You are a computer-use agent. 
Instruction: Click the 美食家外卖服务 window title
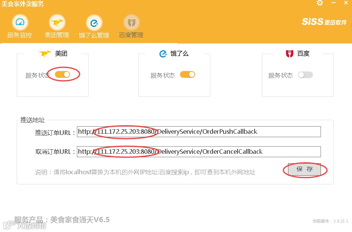(22, 4)
